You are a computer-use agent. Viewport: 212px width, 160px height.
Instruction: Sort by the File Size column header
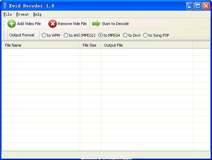[x=90, y=45]
